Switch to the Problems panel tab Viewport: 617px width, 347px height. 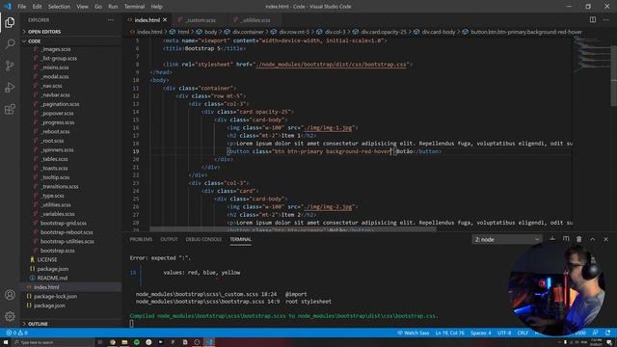click(x=141, y=239)
